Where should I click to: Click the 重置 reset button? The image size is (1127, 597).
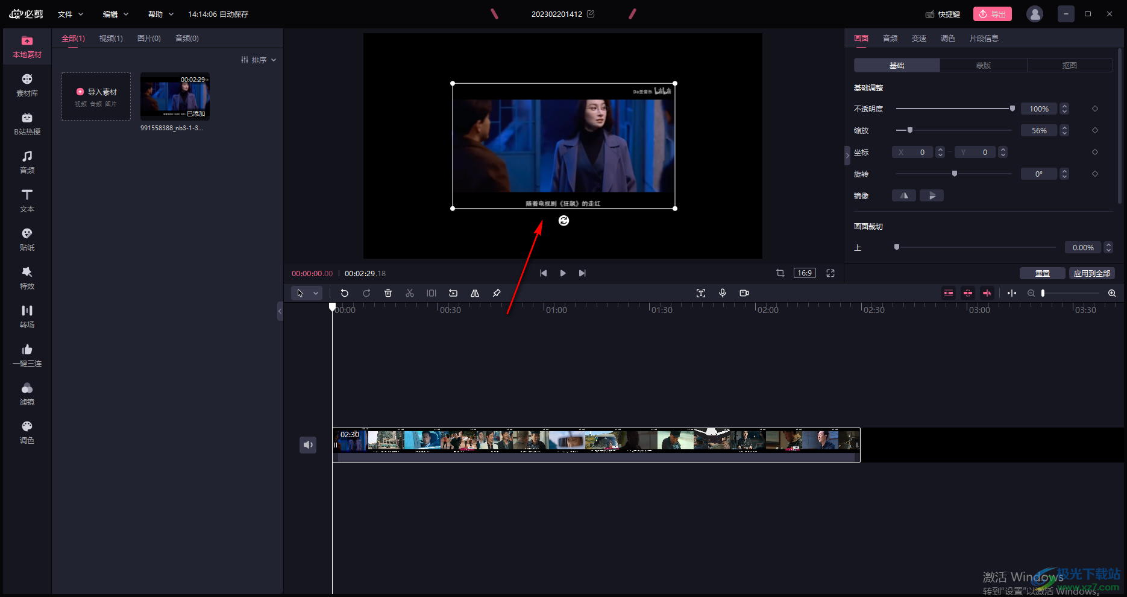click(1043, 273)
